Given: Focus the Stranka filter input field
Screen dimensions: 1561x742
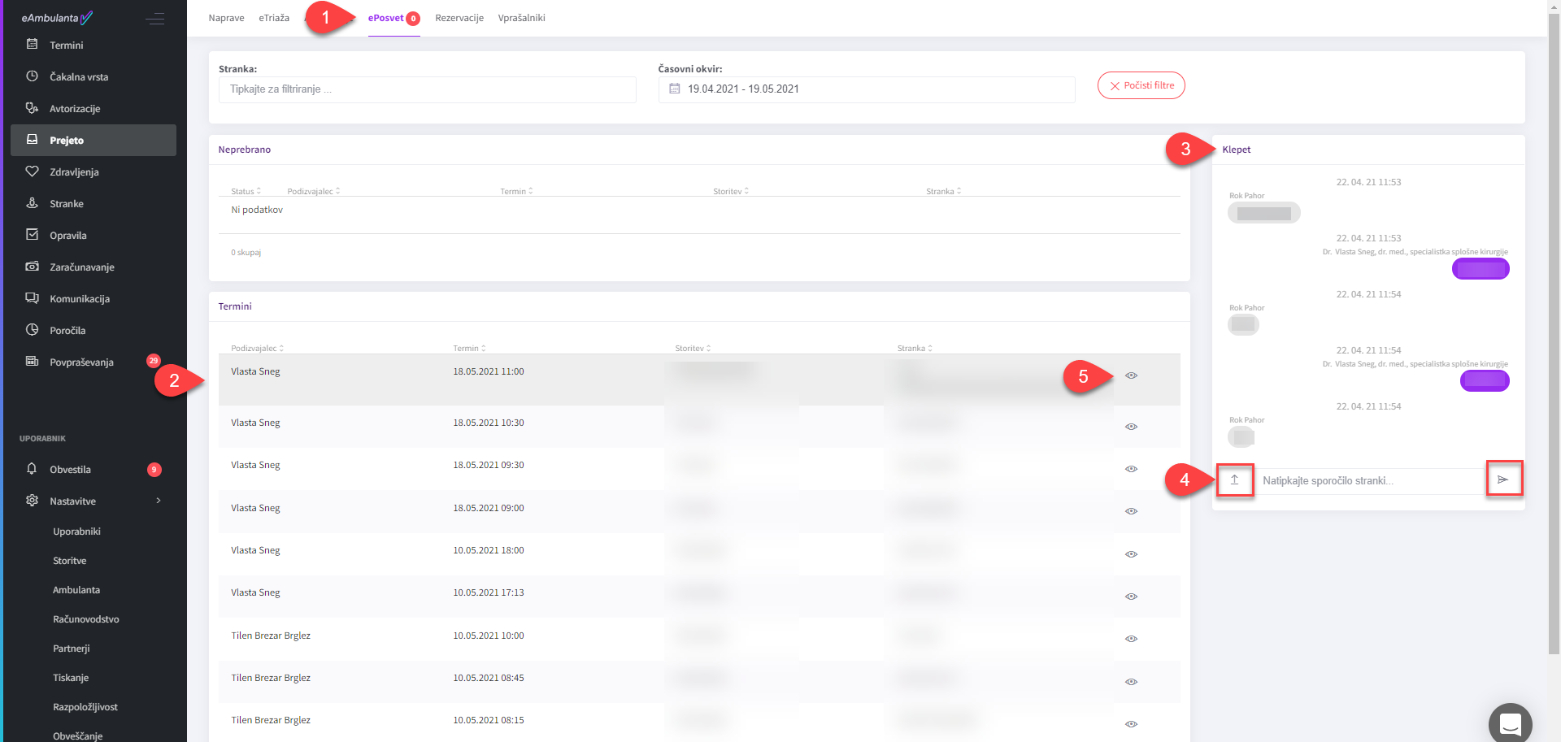Looking at the screenshot, I should (x=427, y=89).
